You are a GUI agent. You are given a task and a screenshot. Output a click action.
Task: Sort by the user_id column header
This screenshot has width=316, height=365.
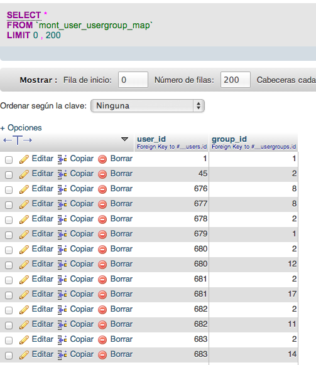151,139
